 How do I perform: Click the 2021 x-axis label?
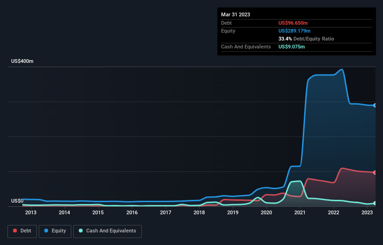(x=299, y=212)
